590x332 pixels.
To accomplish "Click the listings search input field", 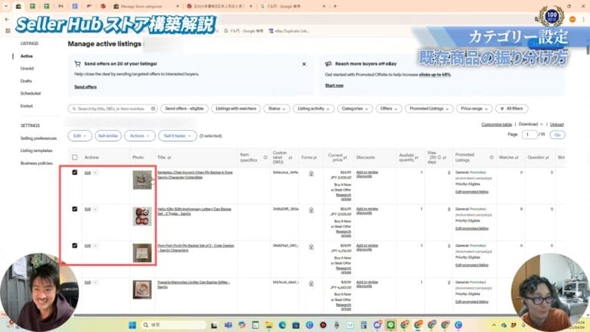I will [111, 109].
